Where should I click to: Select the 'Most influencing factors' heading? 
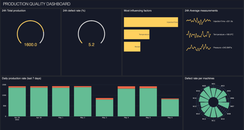coord(138,11)
